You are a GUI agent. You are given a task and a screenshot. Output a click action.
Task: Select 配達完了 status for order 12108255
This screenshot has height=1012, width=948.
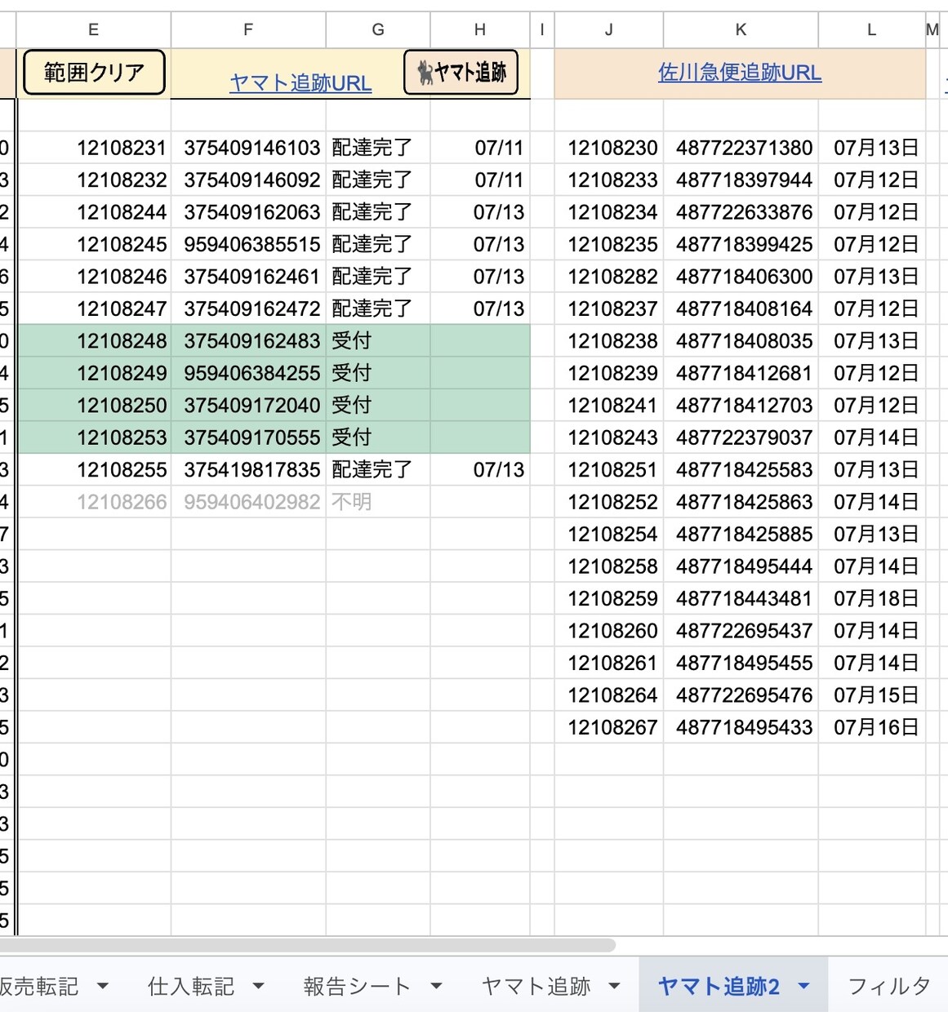pos(378,469)
